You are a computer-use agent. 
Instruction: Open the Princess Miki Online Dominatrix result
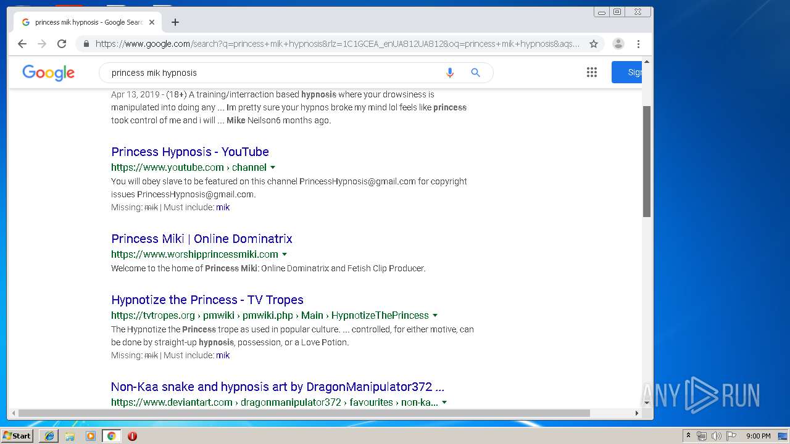point(202,239)
